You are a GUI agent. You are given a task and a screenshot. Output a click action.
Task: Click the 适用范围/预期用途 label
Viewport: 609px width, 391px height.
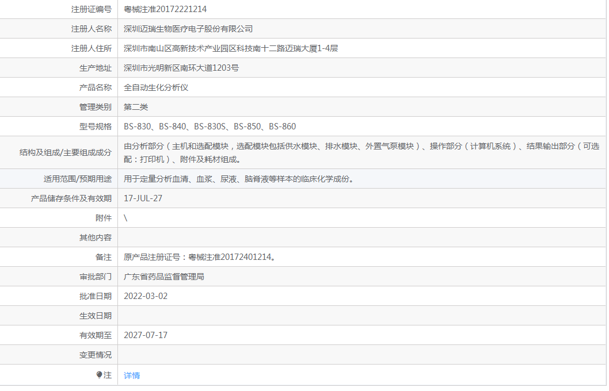[78, 179]
